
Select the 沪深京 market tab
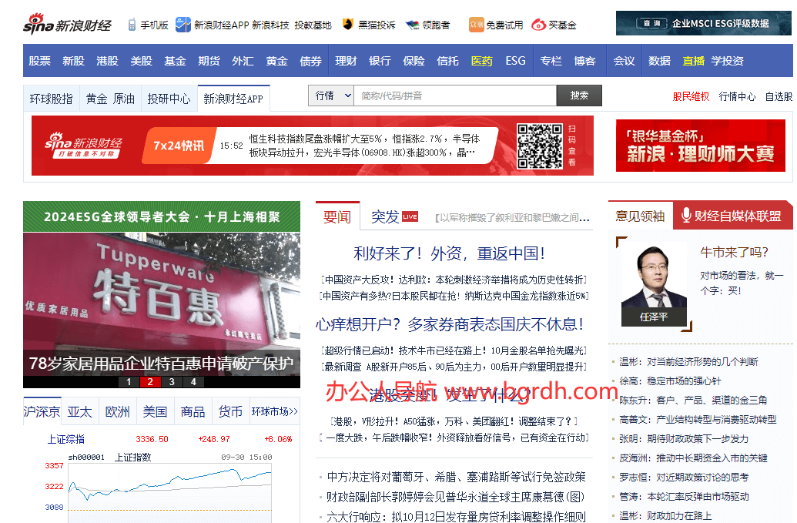tap(42, 411)
